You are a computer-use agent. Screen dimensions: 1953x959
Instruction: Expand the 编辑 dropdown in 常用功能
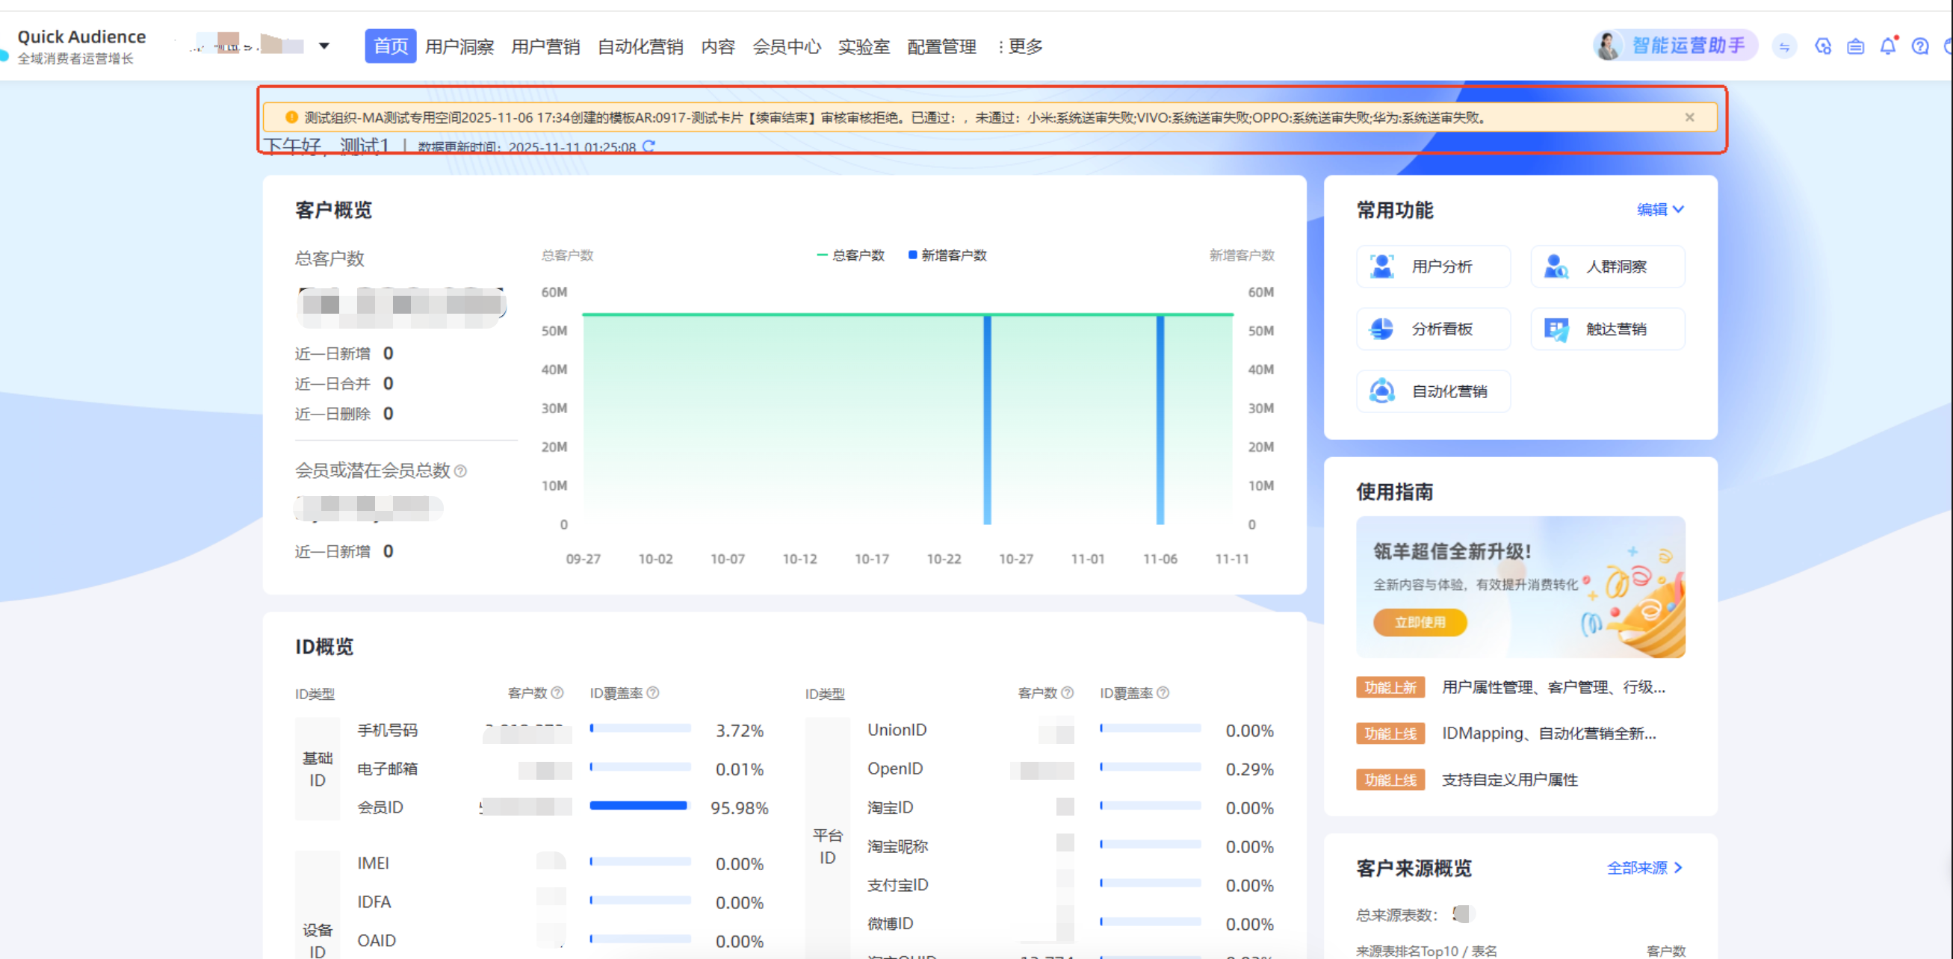click(1660, 209)
